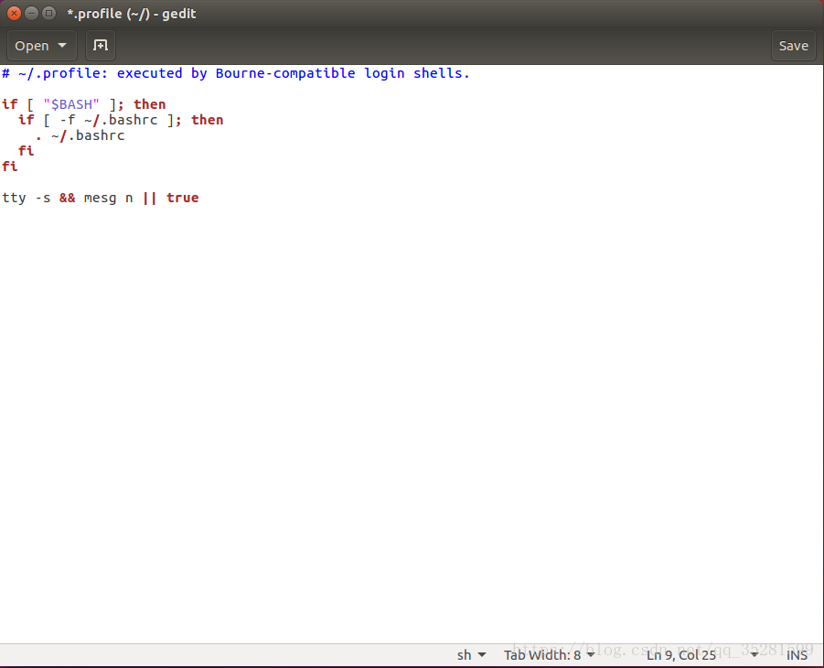Toggle INS insert mode indicator
This screenshot has width=824, height=668.
click(x=797, y=655)
